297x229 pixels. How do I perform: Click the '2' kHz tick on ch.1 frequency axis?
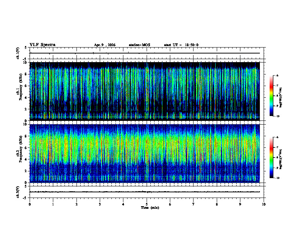point(26,109)
